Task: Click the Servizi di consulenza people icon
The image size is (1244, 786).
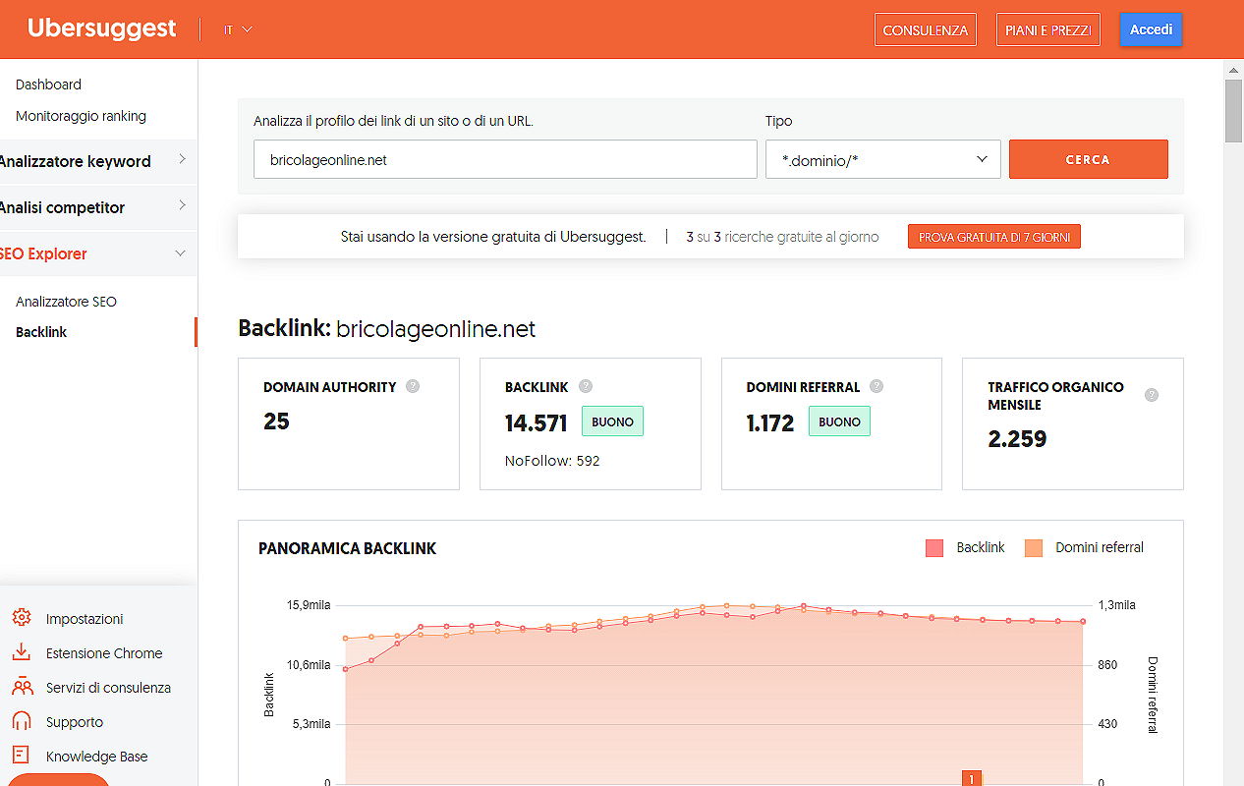Action: click(22, 687)
